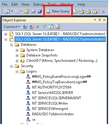Collapse the Databases folder
The image size is (109, 126).
(x=11, y=45)
